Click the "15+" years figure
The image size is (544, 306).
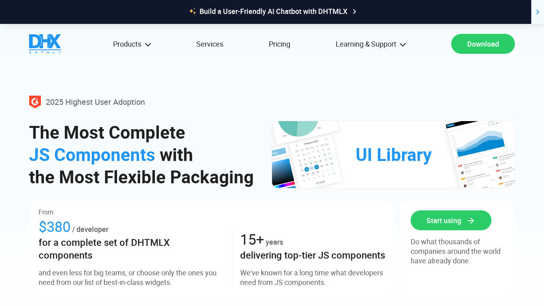pos(252,240)
